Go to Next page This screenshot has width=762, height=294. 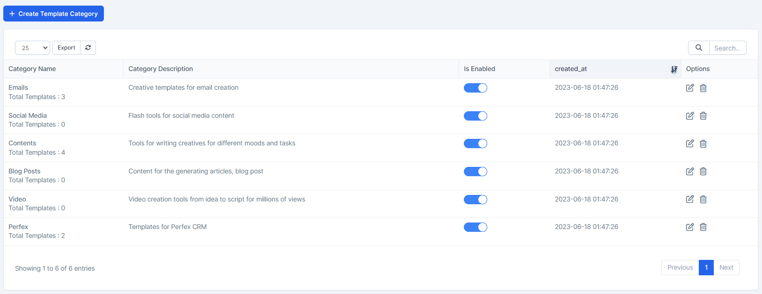(x=726, y=267)
